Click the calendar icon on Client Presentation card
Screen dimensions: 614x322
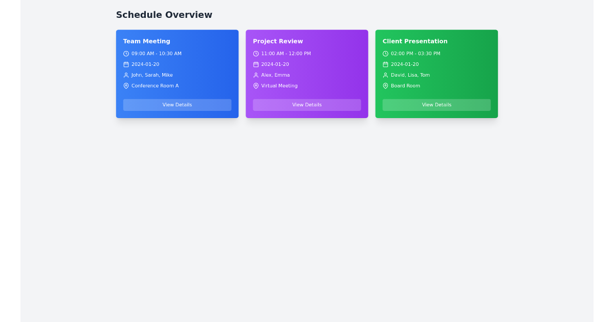(385, 64)
